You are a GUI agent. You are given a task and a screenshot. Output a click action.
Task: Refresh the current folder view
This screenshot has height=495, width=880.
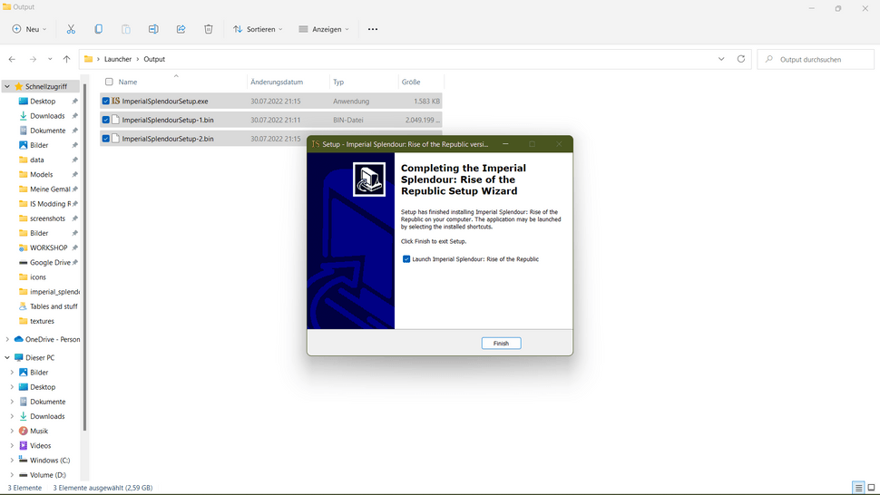point(741,59)
